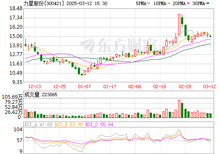Click the 9.35 bottom price axis label

(17, 82)
